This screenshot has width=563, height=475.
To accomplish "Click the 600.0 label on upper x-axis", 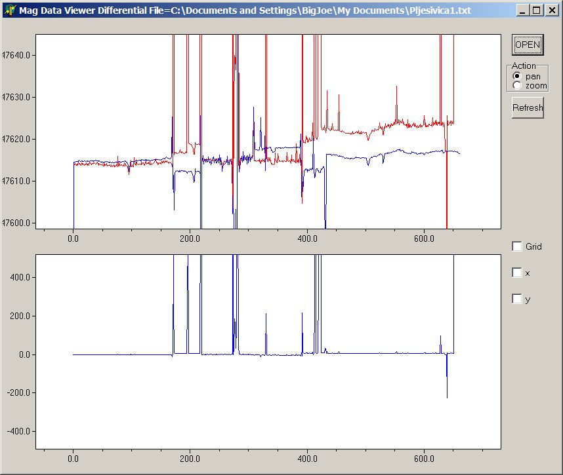I will click(x=425, y=239).
